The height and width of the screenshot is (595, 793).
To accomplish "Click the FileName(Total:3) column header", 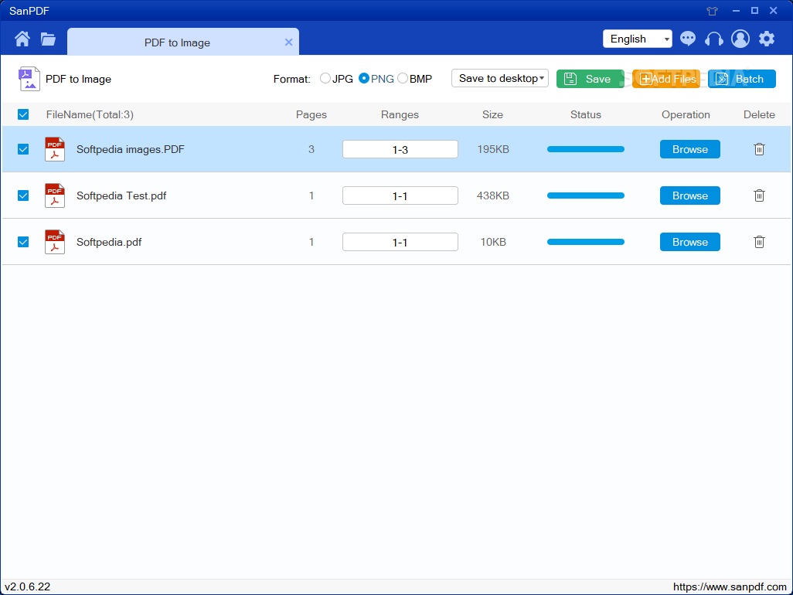I will click(90, 115).
